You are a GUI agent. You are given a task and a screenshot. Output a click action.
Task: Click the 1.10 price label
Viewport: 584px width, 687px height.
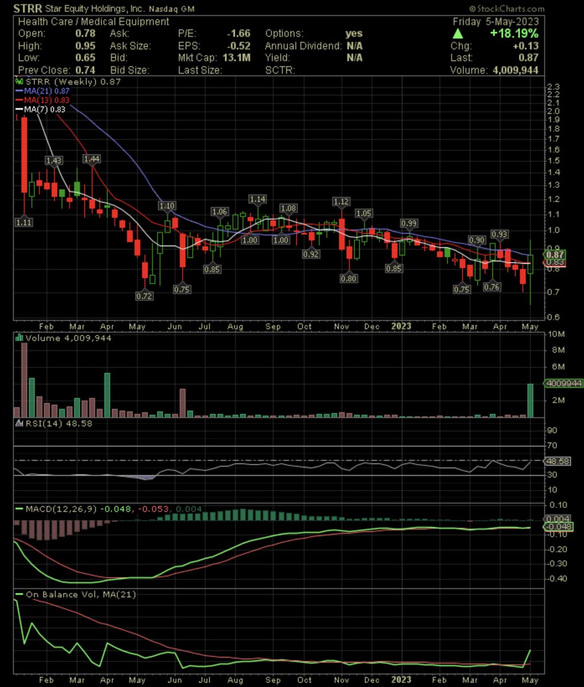(167, 206)
